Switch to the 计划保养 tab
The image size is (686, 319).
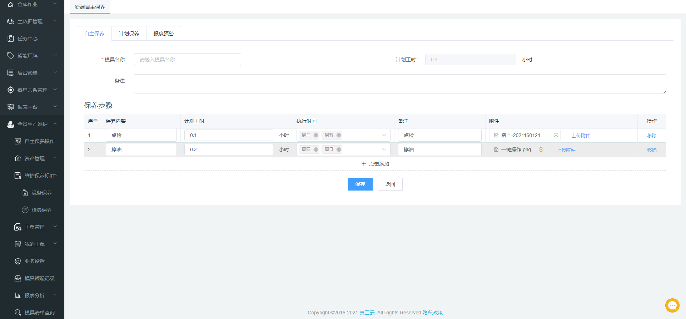point(129,34)
